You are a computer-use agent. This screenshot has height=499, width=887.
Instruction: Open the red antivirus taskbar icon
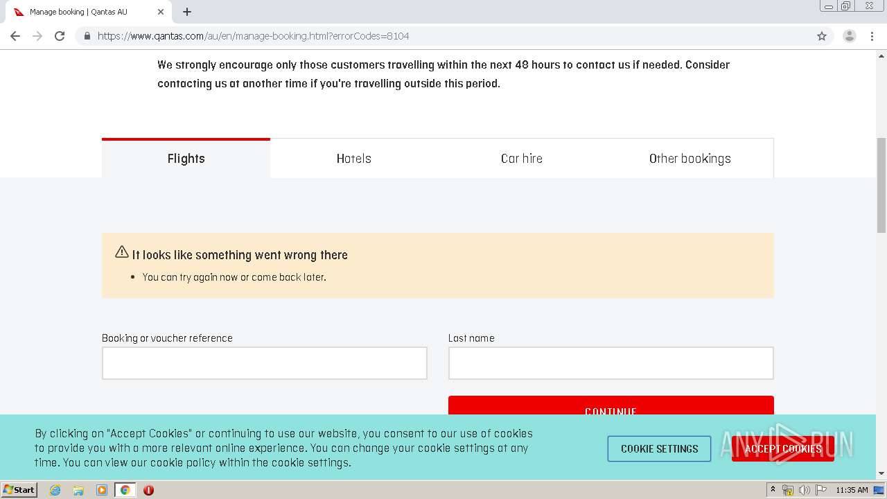pyautogui.click(x=148, y=490)
